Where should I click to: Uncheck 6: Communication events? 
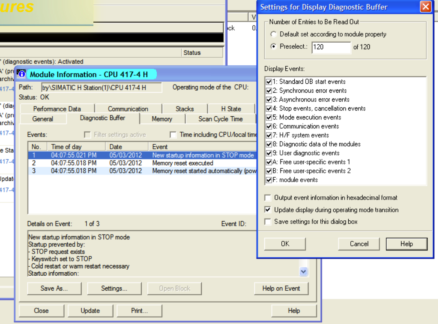(269, 126)
